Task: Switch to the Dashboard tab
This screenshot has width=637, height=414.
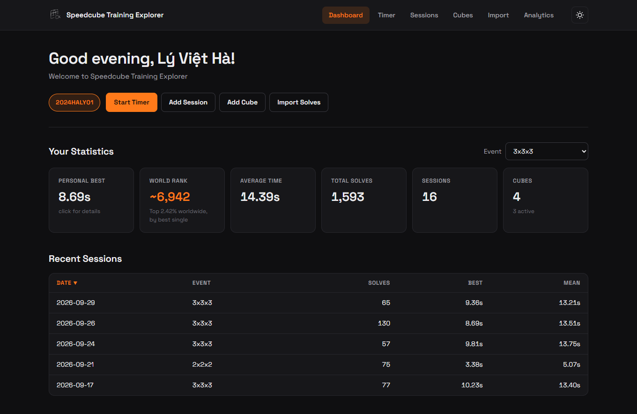Action: coord(346,15)
